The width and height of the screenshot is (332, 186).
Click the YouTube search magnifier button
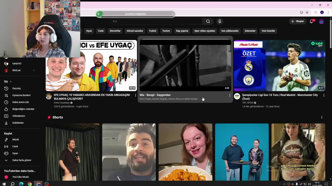[208, 21]
